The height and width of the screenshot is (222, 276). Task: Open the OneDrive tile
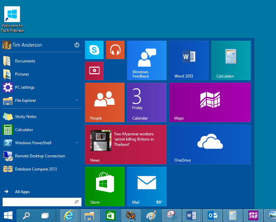click(210, 144)
